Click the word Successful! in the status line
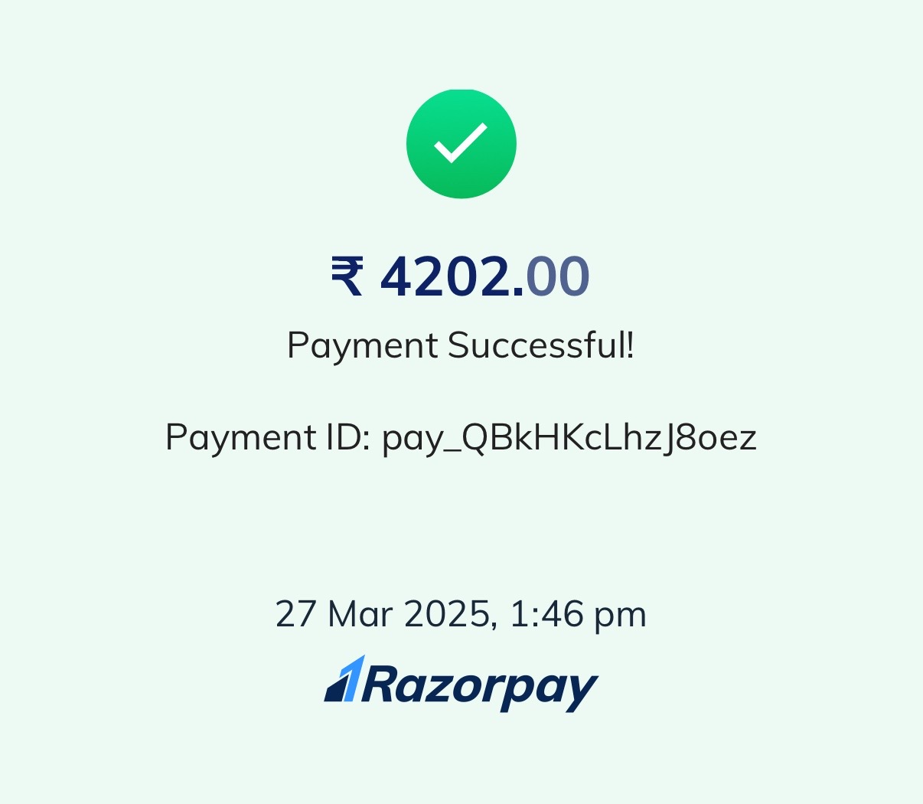The width and height of the screenshot is (923, 804). [x=541, y=345]
